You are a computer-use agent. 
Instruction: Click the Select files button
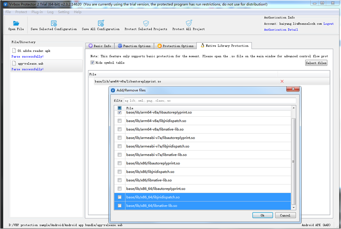[x=316, y=63]
